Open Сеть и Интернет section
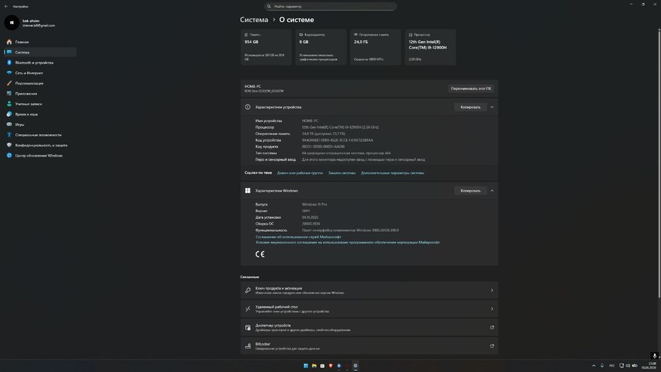Screen dimensions: 661x372 click(x=40, y=73)
